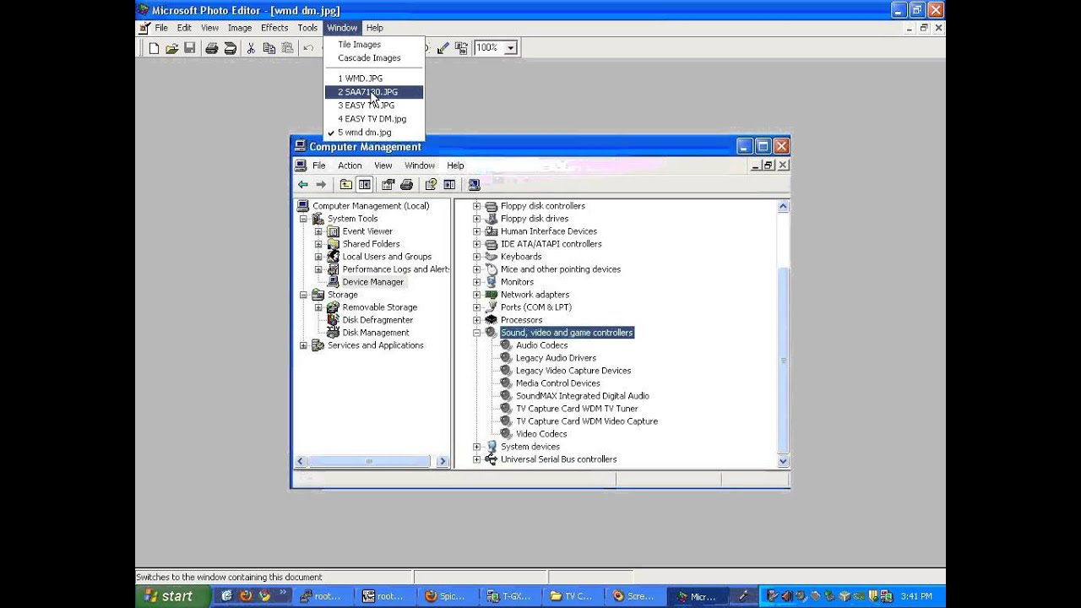Click the Up one level folder icon
1081x608 pixels.
(x=345, y=184)
